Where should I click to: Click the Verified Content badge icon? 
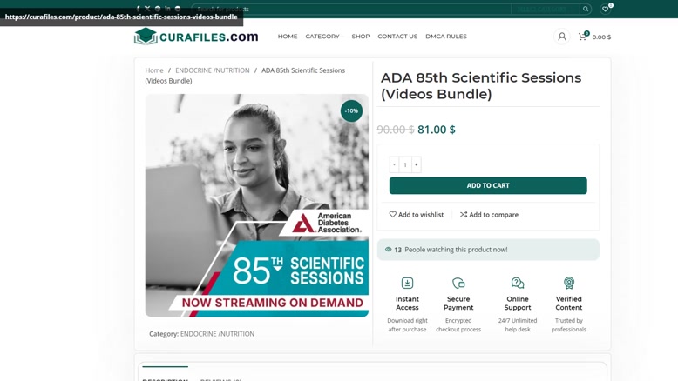(x=568, y=283)
